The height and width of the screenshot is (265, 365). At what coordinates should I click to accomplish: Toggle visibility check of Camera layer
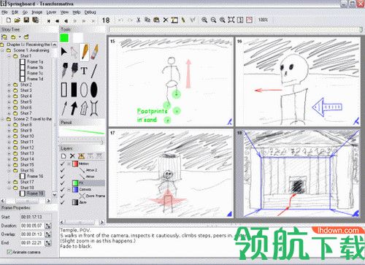63,189
